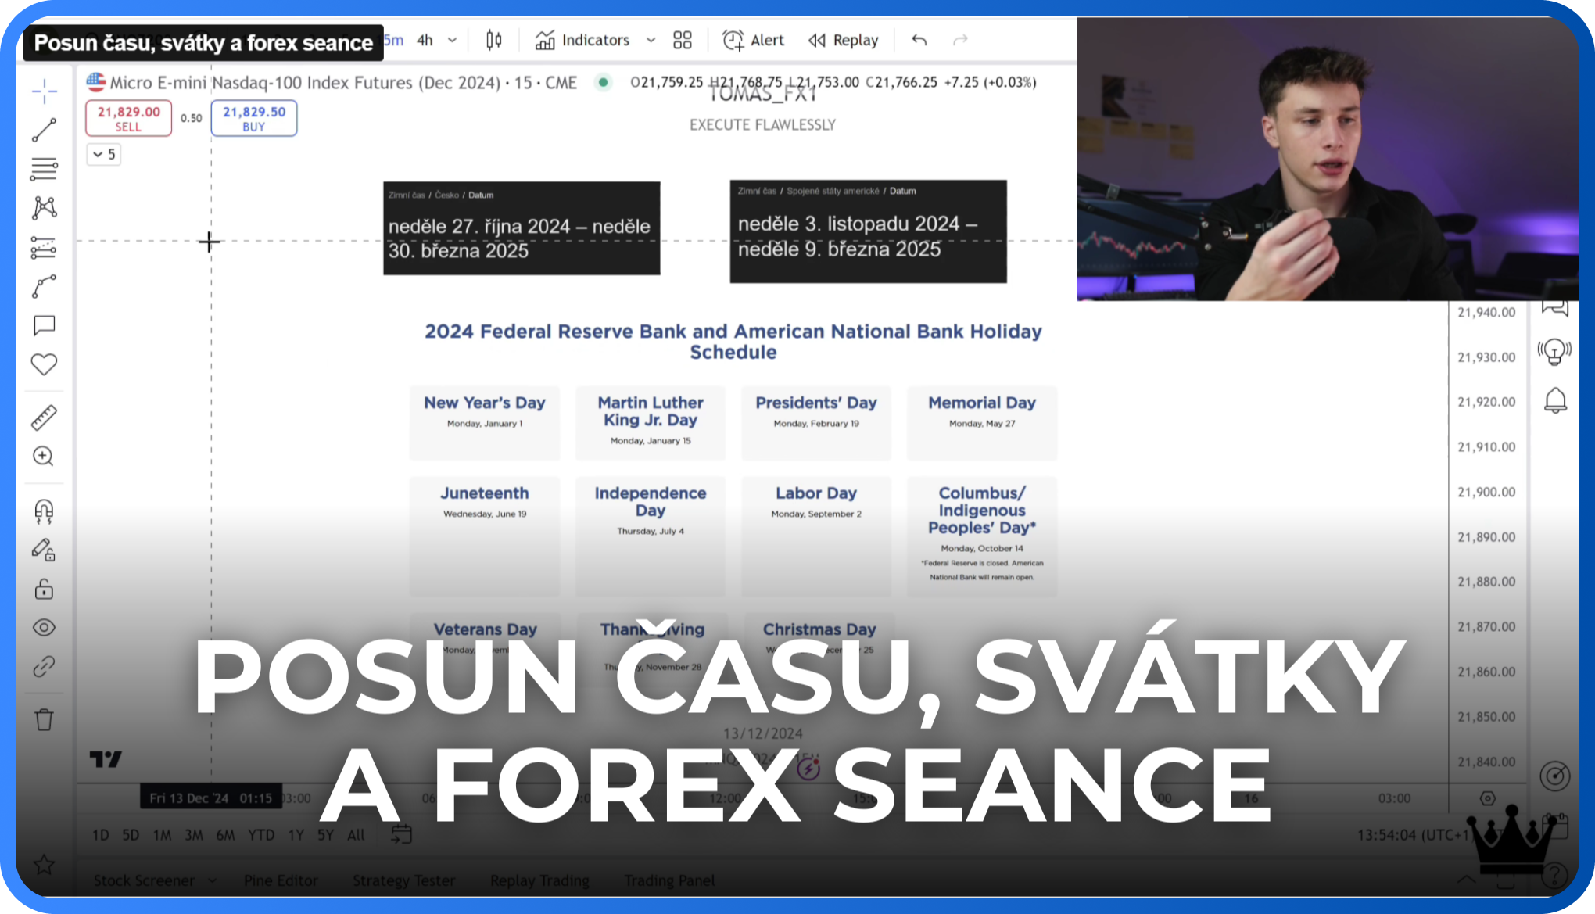Click the time zone clock 13:54:04 (UTC+1)
This screenshot has width=1595, height=914.
[1415, 835]
